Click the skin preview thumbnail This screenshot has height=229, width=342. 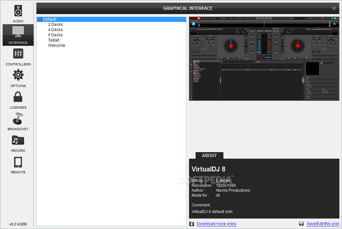[x=264, y=59]
